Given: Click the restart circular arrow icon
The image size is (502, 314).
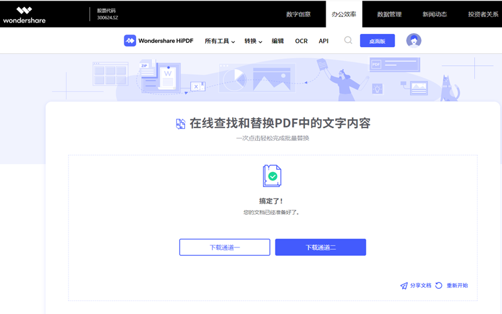Looking at the screenshot, I should (x=439, y=286).
